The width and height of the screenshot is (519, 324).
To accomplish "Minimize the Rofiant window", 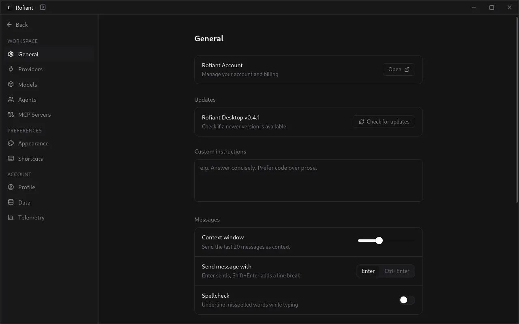I will click(474, 7).
